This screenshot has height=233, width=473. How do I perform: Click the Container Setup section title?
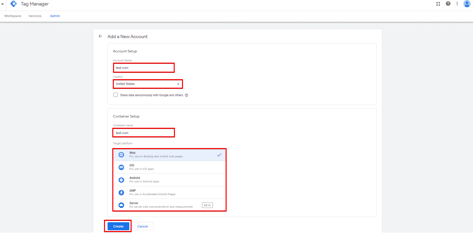tap(126, 116)
